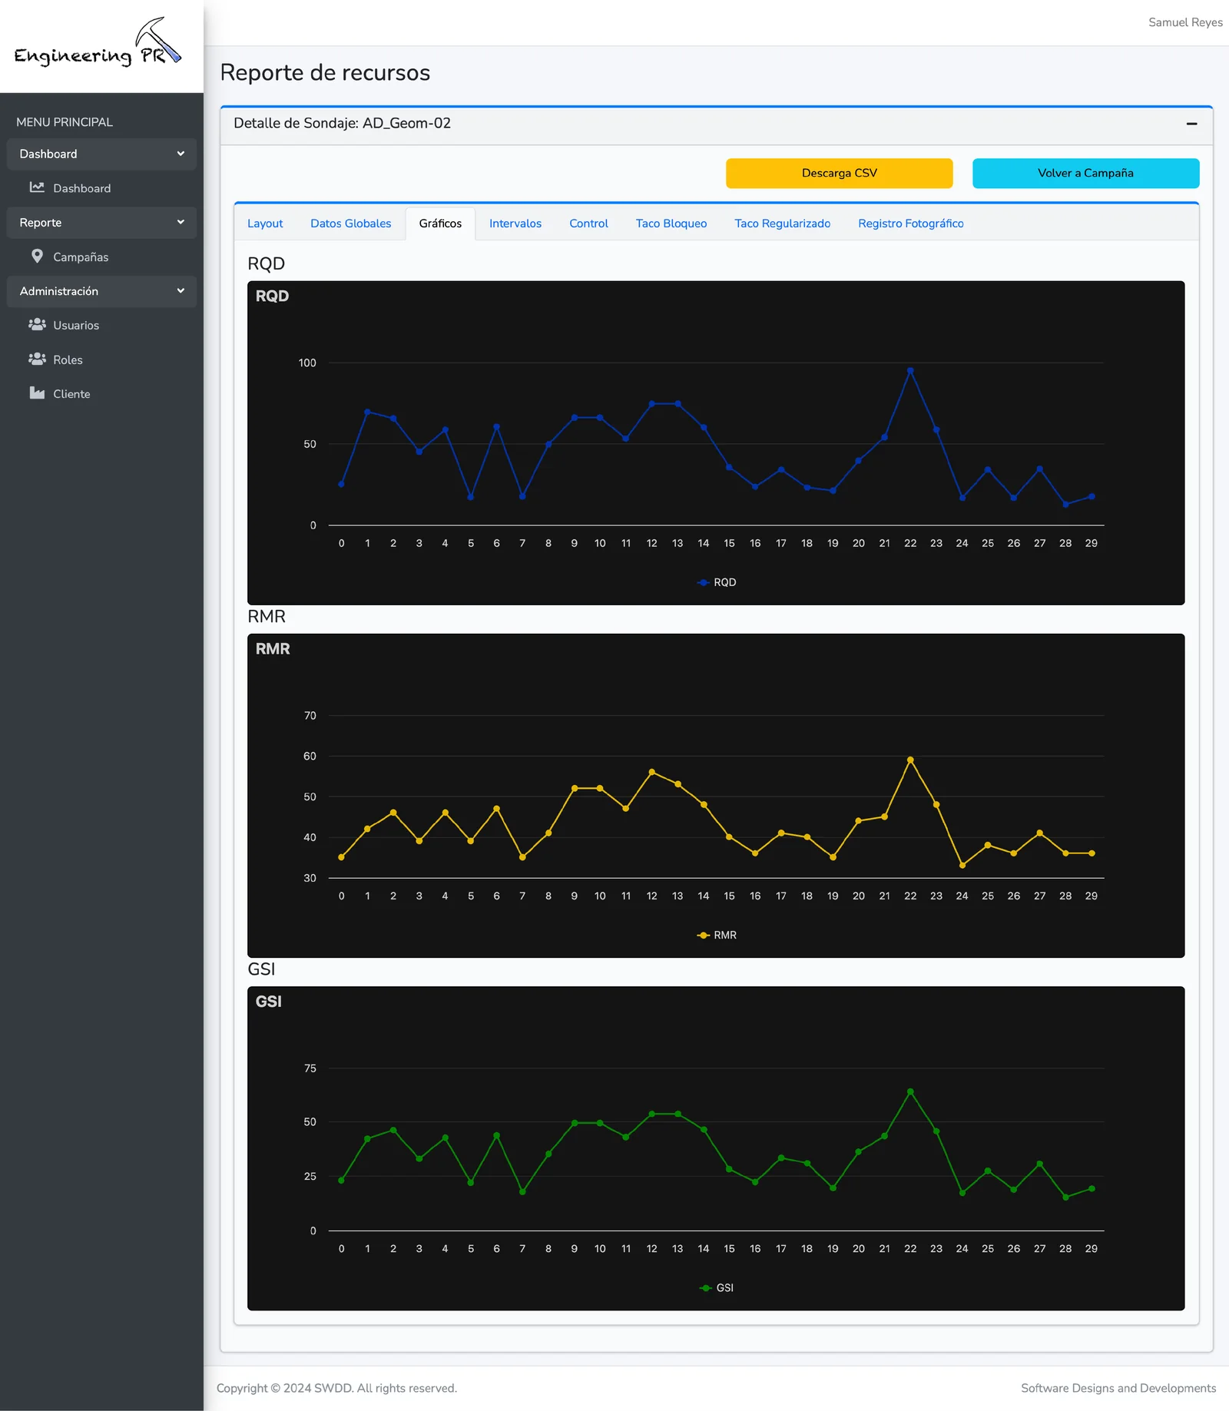Viewport: 1229px width, 1411px height.
Task: Open the Layout tab
Action: pyautogui.click(x=265, y=224)
